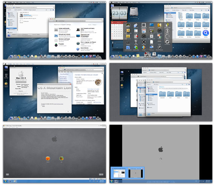Open the Organize dropdown in the Computer window

click(10, 10)
